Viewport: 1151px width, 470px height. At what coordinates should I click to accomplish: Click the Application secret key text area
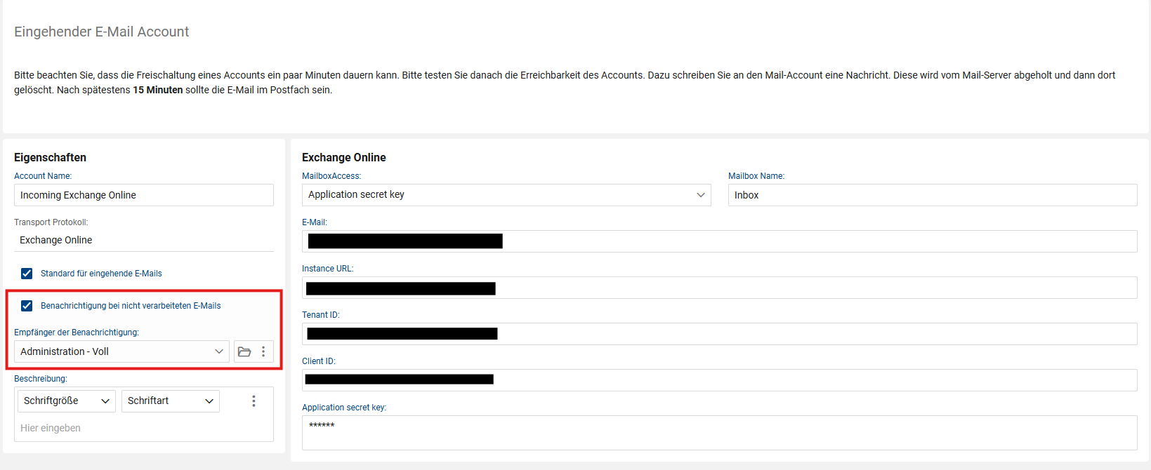click(720, 433)
